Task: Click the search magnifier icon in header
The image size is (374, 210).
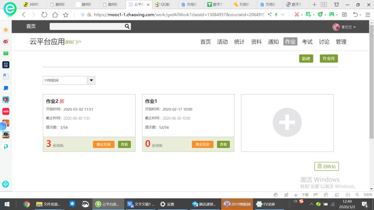Action: click(x=127, y=26)
